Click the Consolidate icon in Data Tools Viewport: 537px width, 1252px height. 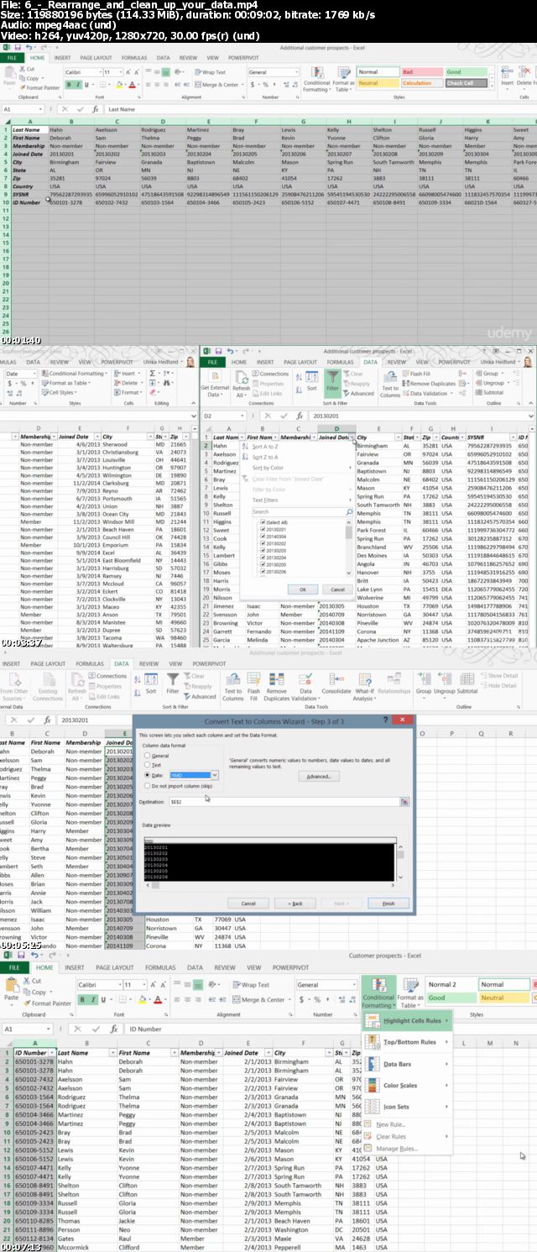coord(336,680)
